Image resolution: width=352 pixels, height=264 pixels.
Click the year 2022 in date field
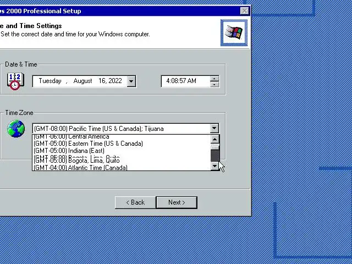click(x=116, y=81)
